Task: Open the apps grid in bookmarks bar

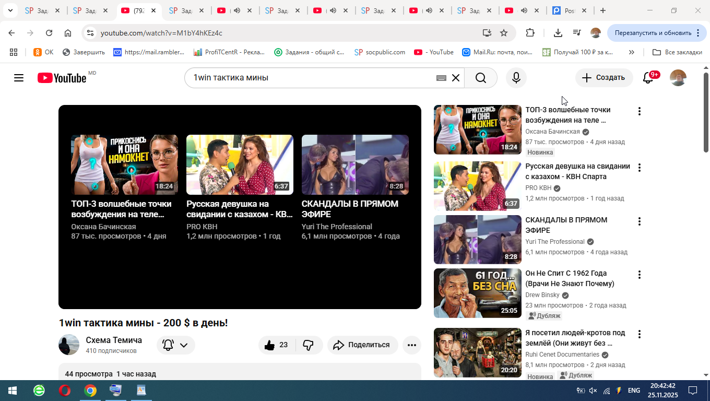Action: tap(14, 52)
